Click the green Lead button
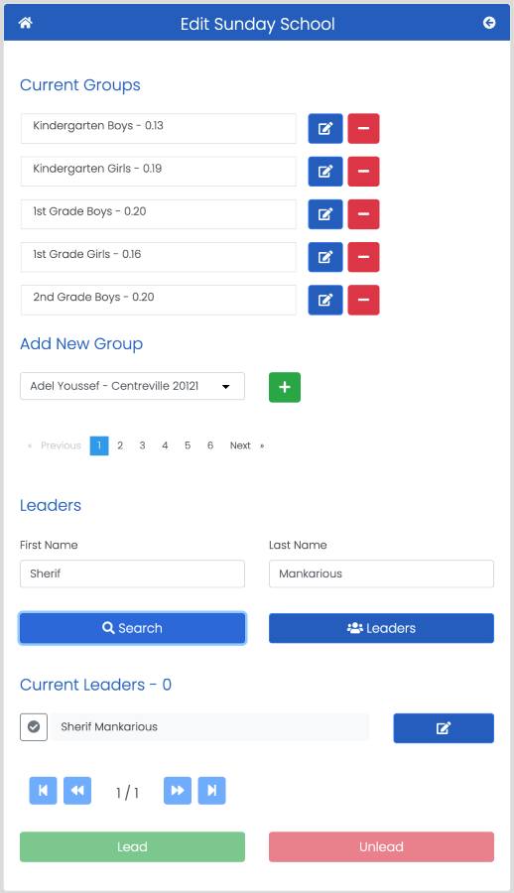 (132, 847)
